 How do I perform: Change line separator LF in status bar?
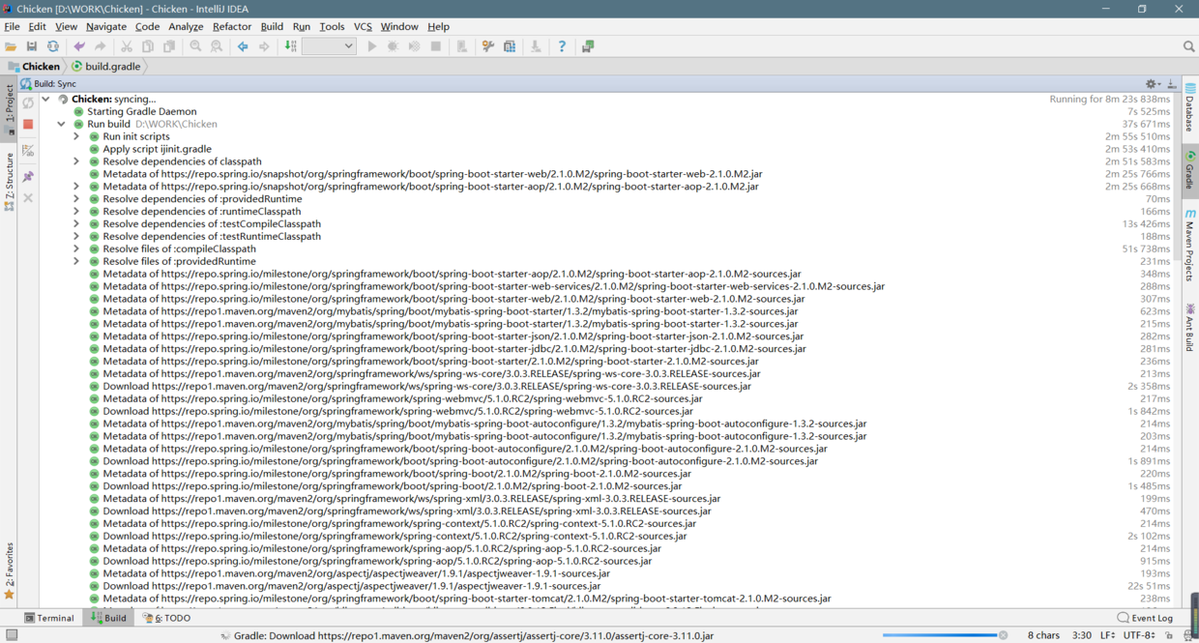(x=1108, y=635)
